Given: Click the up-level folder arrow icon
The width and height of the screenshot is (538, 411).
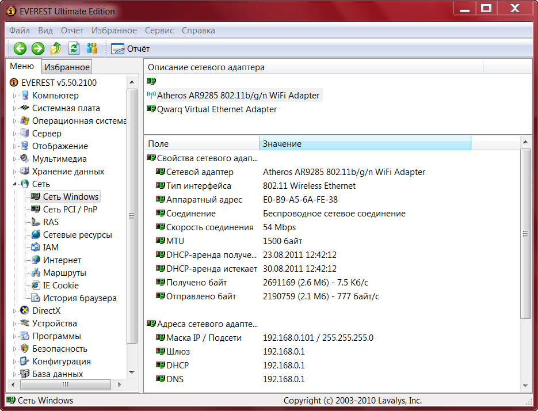Looking at the screenshot, I should [56, 48].
